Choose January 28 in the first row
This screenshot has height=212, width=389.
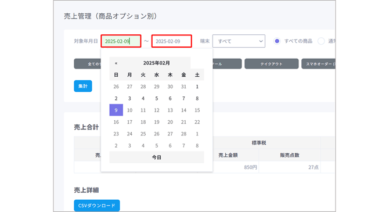[x=143, y=87]
